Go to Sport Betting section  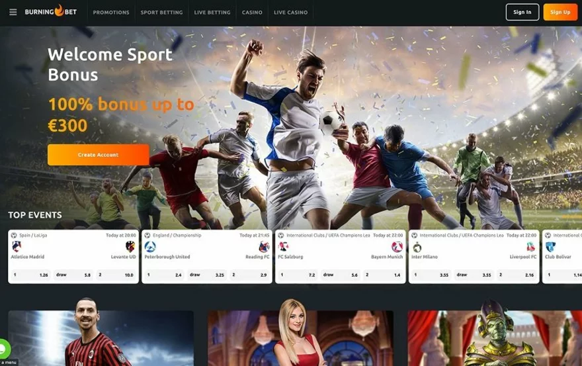pyautogui.click(x=161, y=13)
